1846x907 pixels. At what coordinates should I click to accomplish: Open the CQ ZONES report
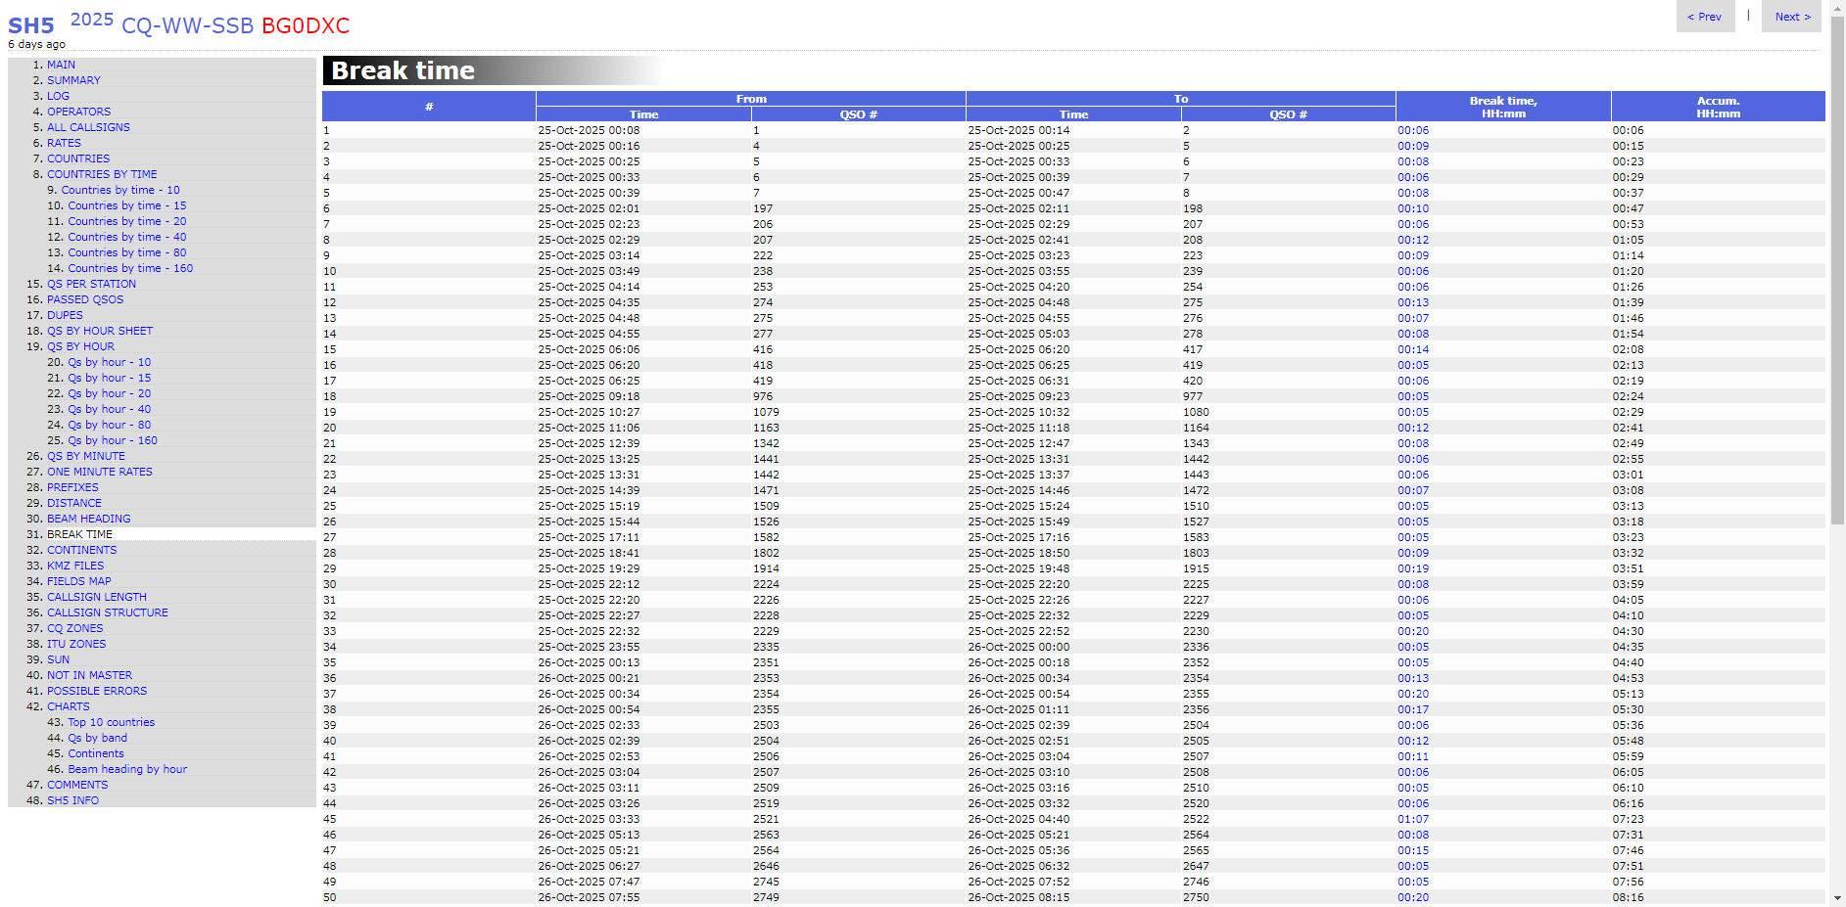pos(74,628)
